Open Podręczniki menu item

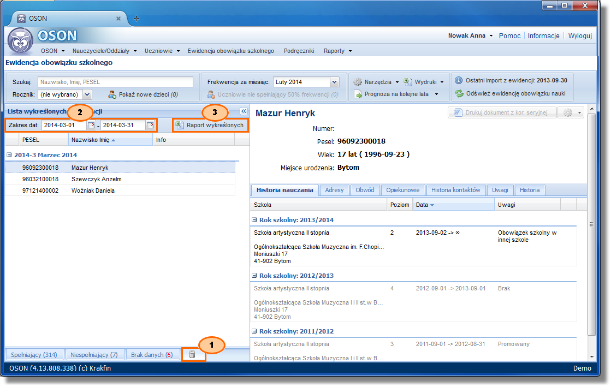299,51
